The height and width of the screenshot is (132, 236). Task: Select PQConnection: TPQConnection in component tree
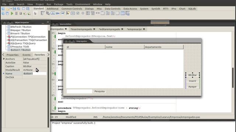28,37
